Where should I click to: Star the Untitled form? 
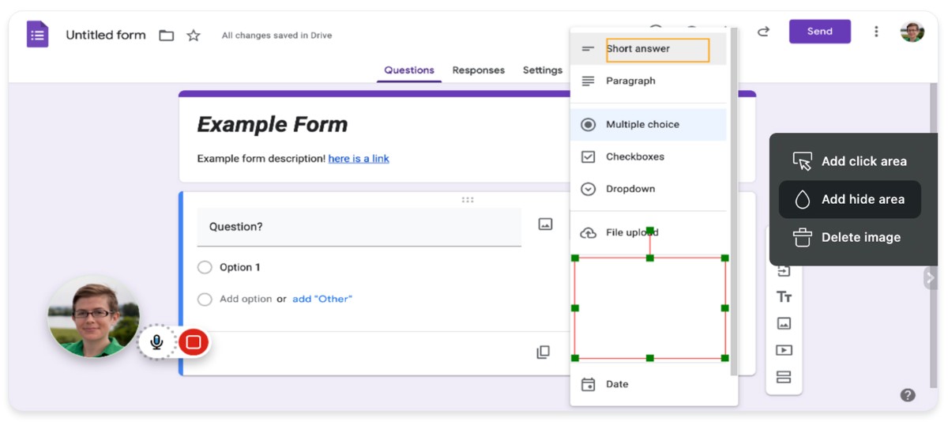[193, 36]
